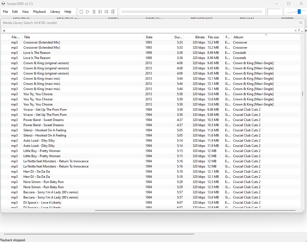307x242 pixels.
Task: Click the Play button in toolbar
Action: 88,12
